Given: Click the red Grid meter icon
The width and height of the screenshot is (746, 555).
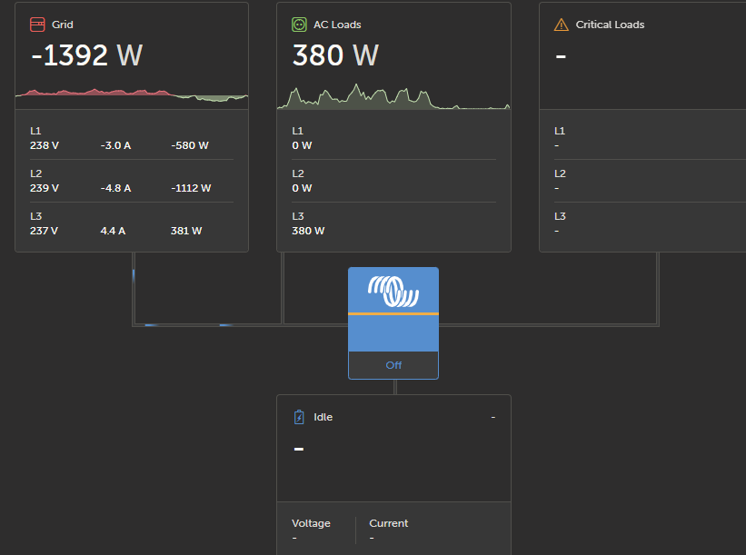Looking at the screenshot, I should [37, 25].
